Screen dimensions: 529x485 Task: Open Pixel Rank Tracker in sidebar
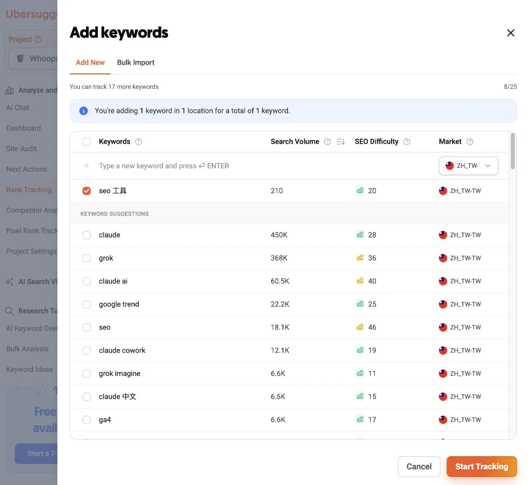pyautogui.click(x=32, y=230)
